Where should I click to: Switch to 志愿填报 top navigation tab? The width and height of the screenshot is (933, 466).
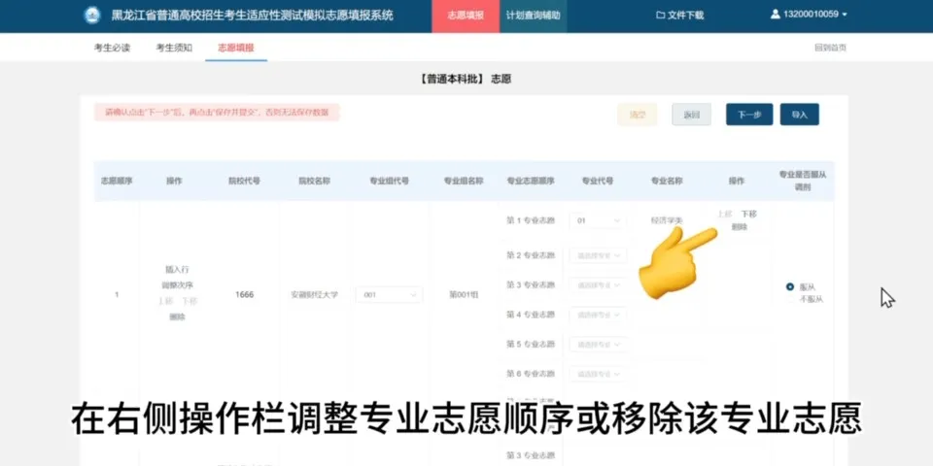(465, 16)
